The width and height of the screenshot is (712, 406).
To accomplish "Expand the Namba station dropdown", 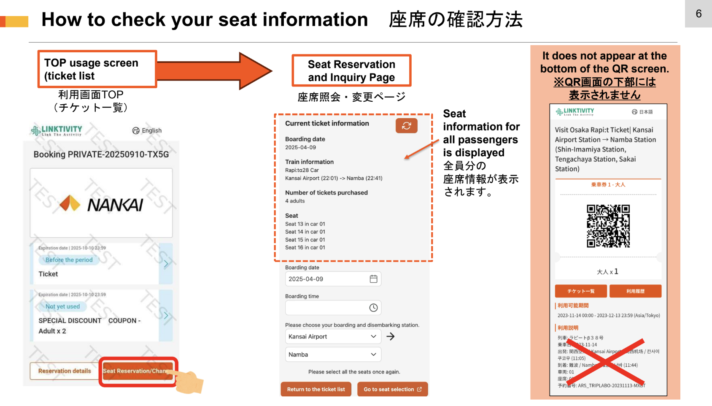I will click(x=333, y=355).
